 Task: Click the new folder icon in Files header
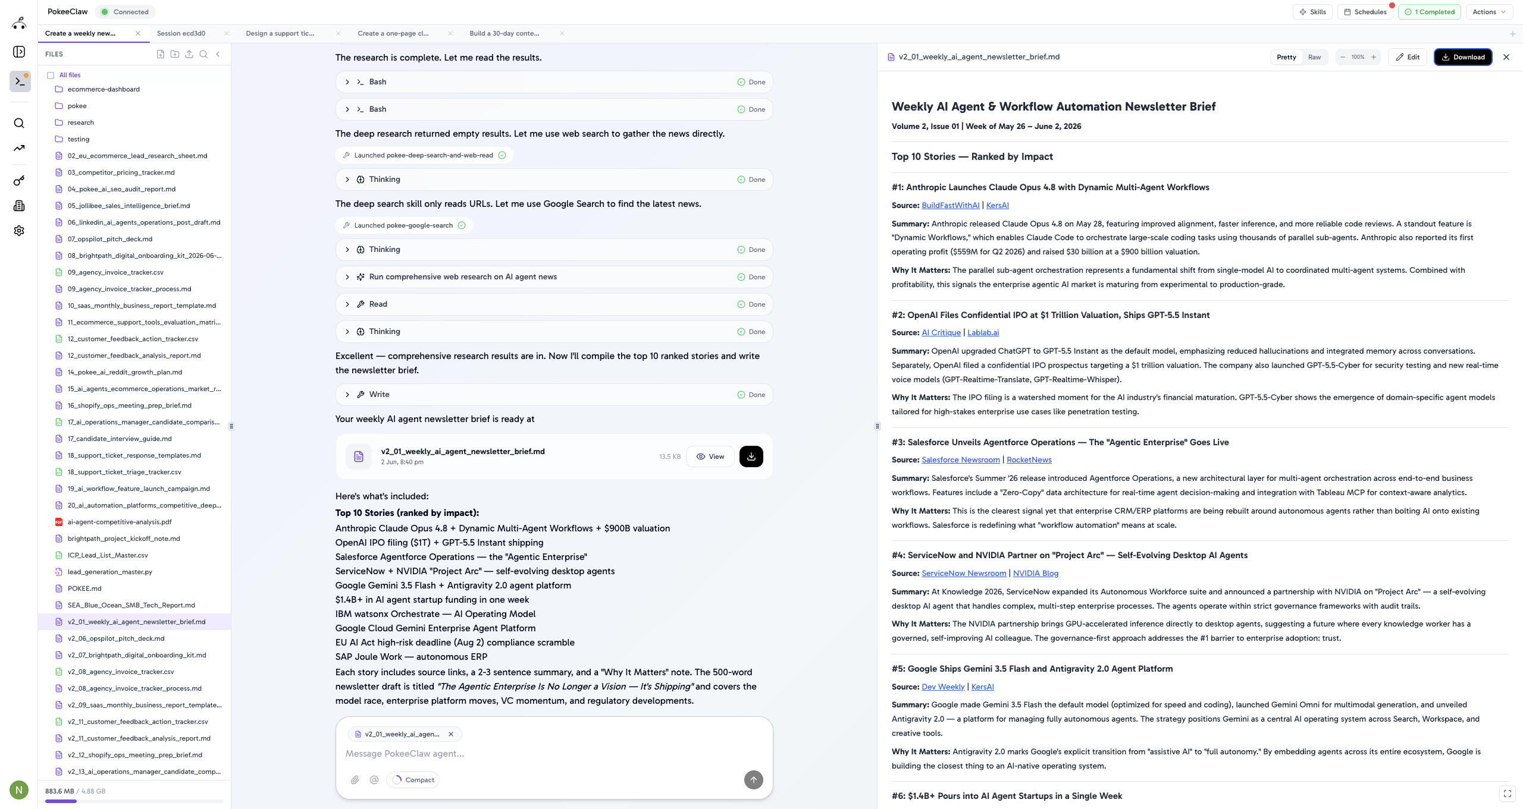click(x=175, y=54)
